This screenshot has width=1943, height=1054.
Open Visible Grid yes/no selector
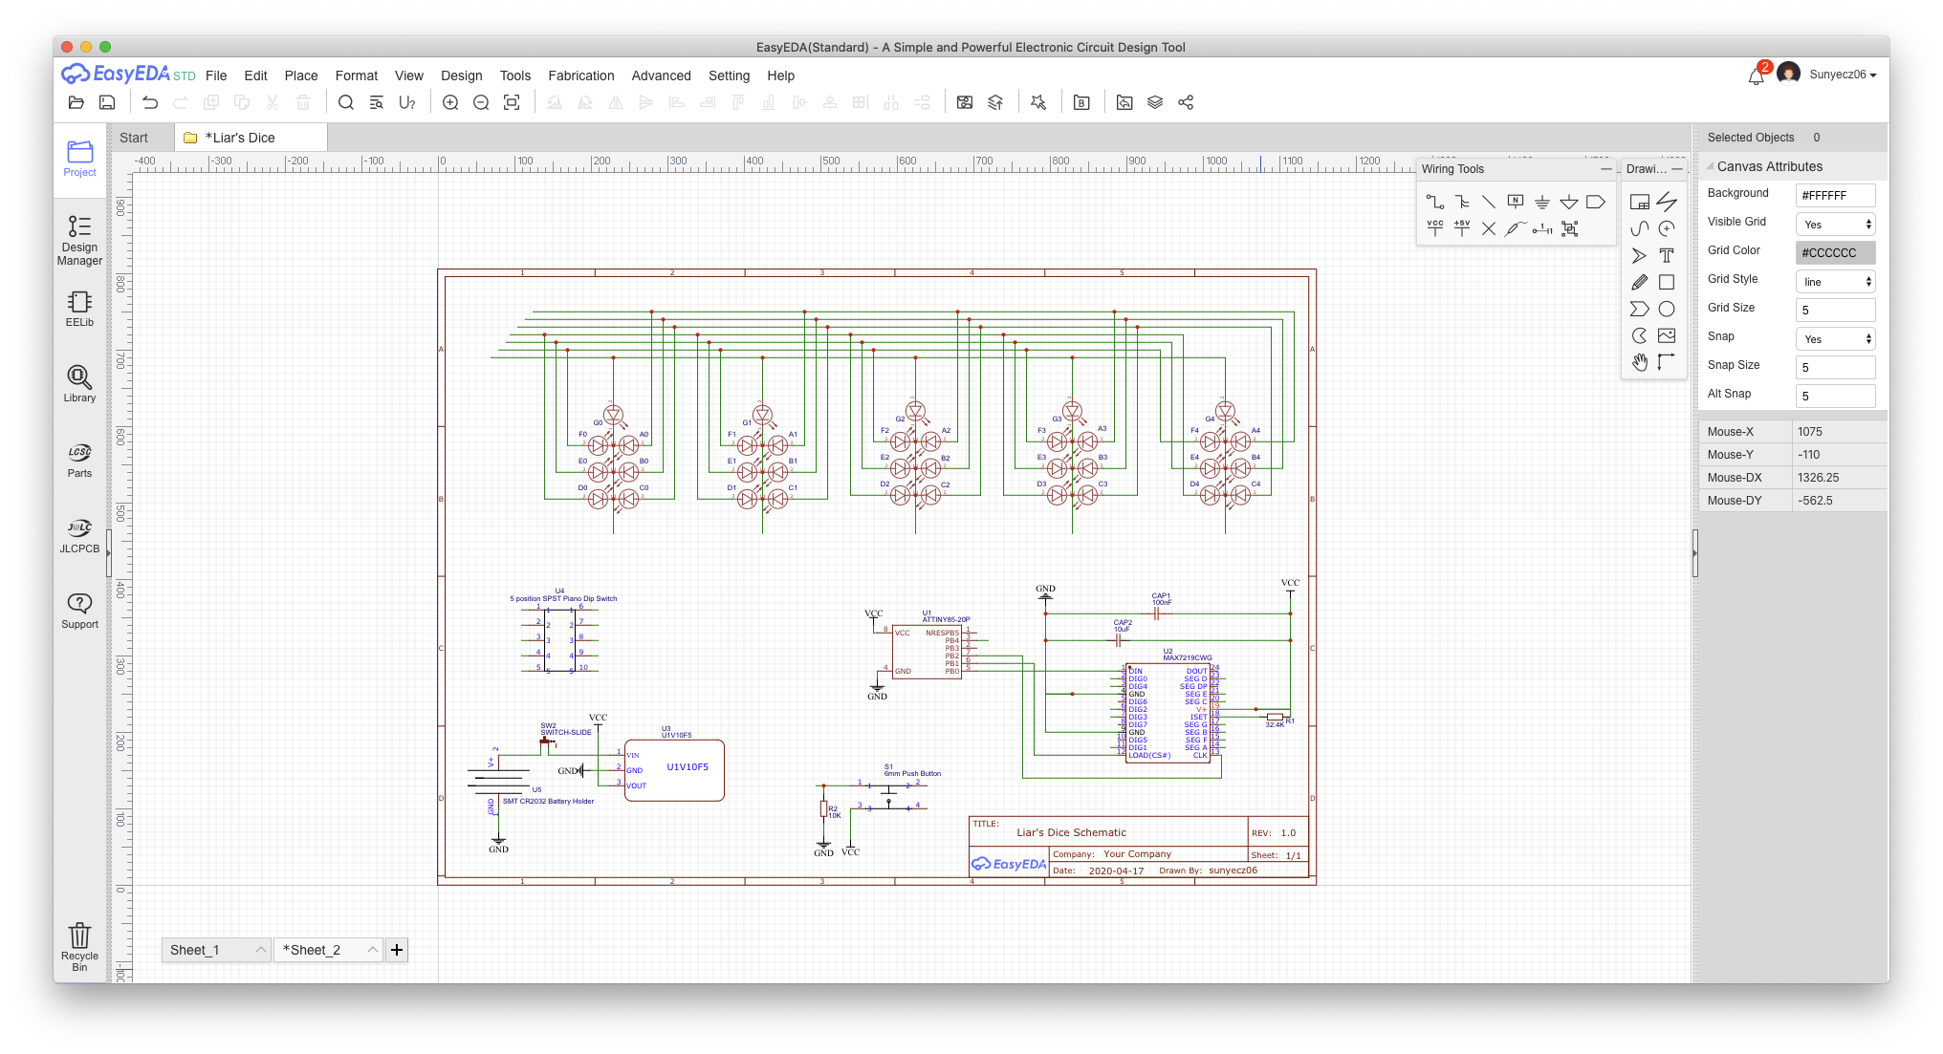tap(1834, 225)
